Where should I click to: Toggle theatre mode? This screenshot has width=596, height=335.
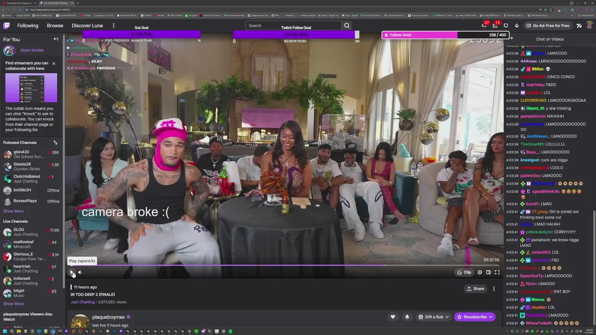(488, 272)
